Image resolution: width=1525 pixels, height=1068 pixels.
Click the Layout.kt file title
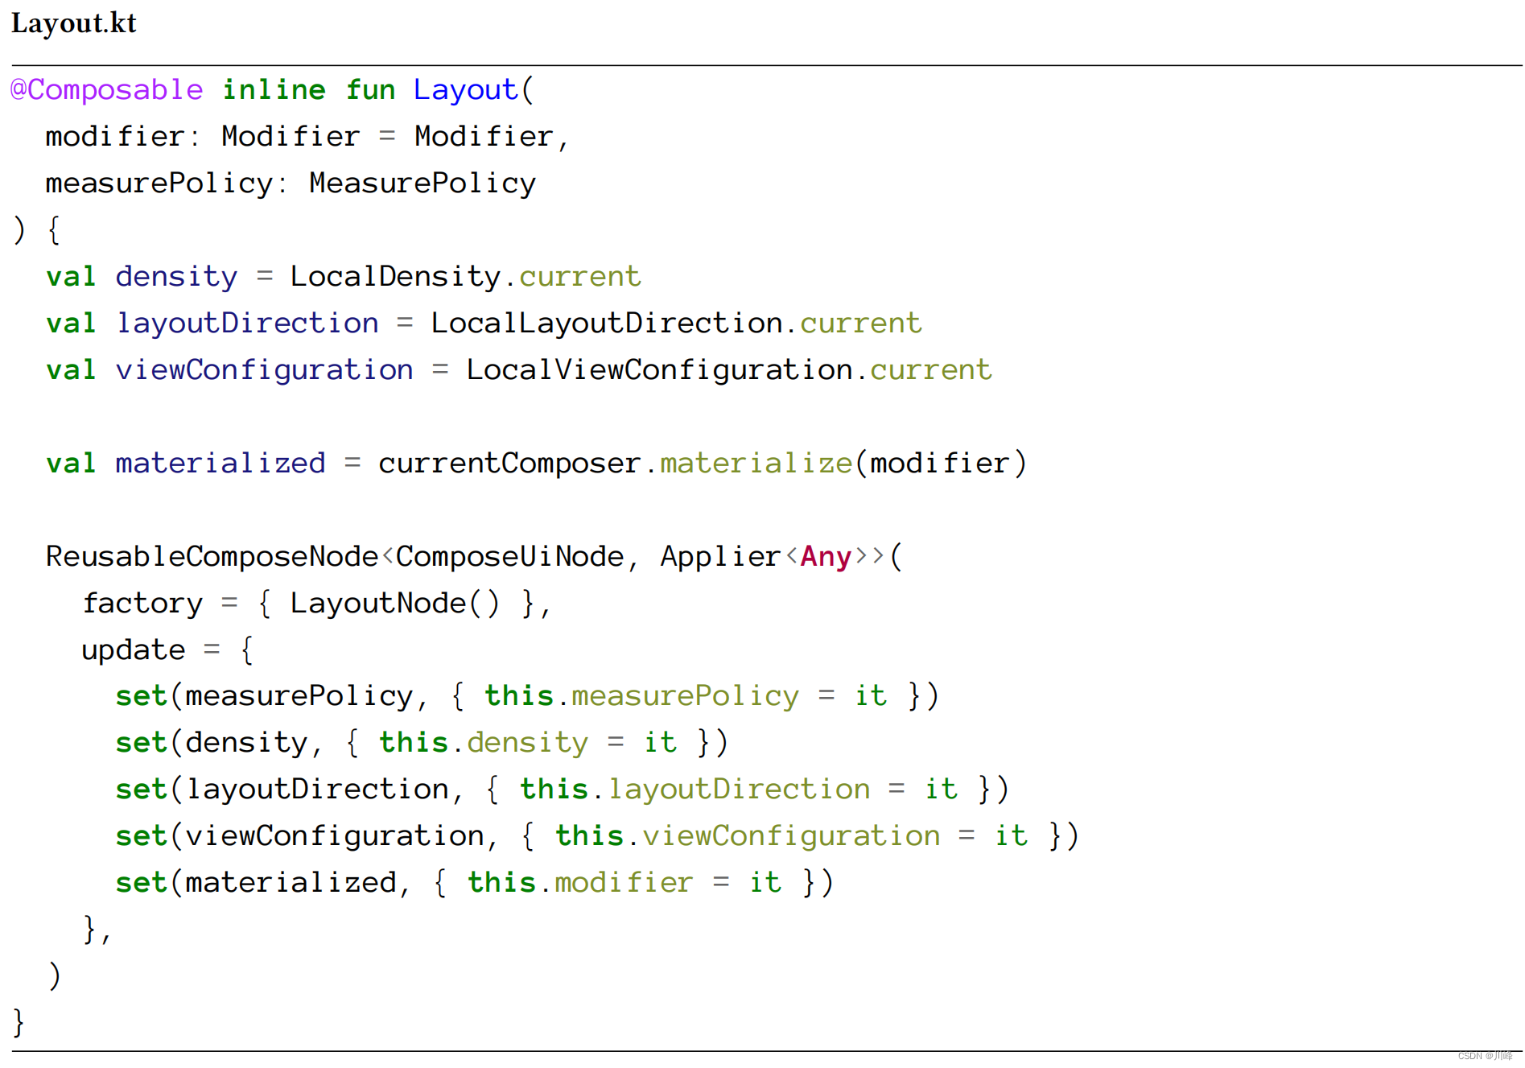pyautogui.click(x=74, y=23)
